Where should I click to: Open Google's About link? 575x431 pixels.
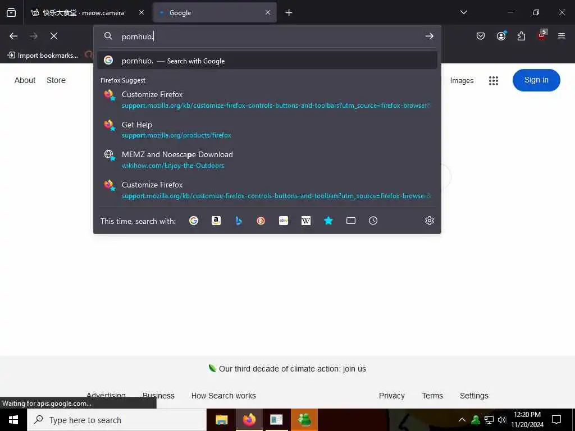(25, 80)
